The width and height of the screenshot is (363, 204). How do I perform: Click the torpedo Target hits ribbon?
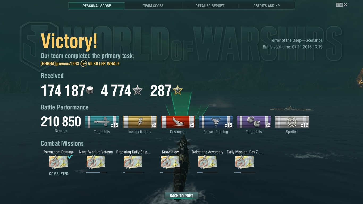click(102, 122)
